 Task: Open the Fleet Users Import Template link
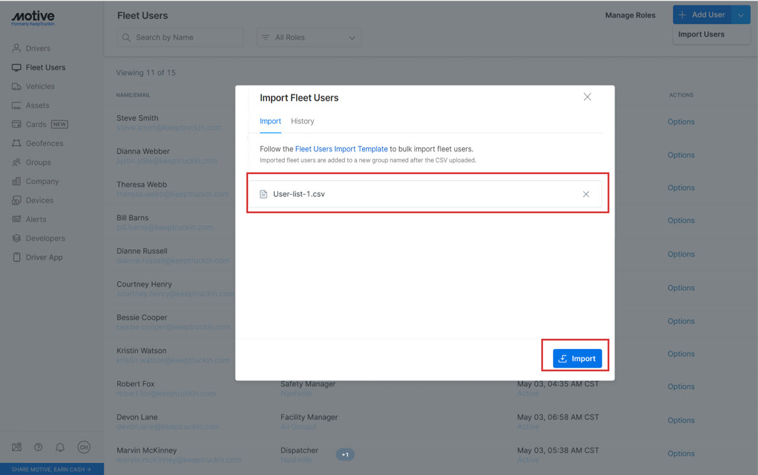pyautogui.click(x=342, y=149)
